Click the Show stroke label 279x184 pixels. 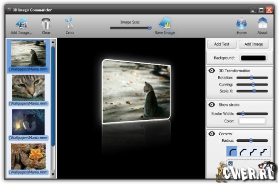[229, 105]
